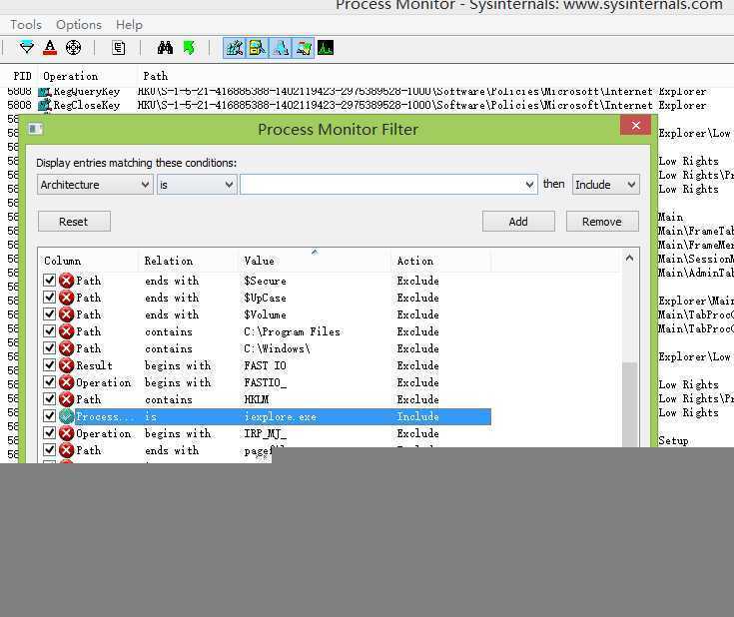Uncheck the IRP_MJ_ filter checkbox

(x=49, y=432)
